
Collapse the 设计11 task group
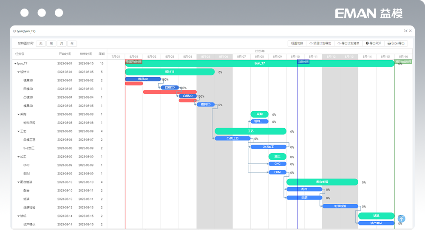click(x=19, y=72)
